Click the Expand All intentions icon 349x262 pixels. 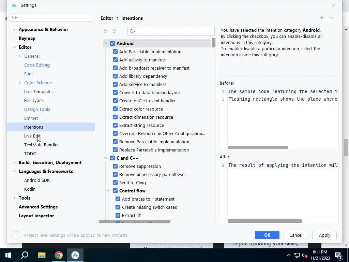pyautogui.click(x=105, y=31)
